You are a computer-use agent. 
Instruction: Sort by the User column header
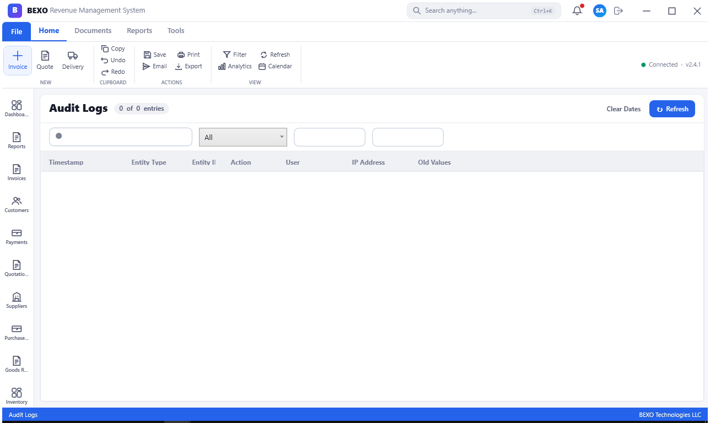(x=293, y=162)
